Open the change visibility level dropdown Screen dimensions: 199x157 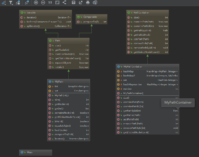[x=4, y=2]
